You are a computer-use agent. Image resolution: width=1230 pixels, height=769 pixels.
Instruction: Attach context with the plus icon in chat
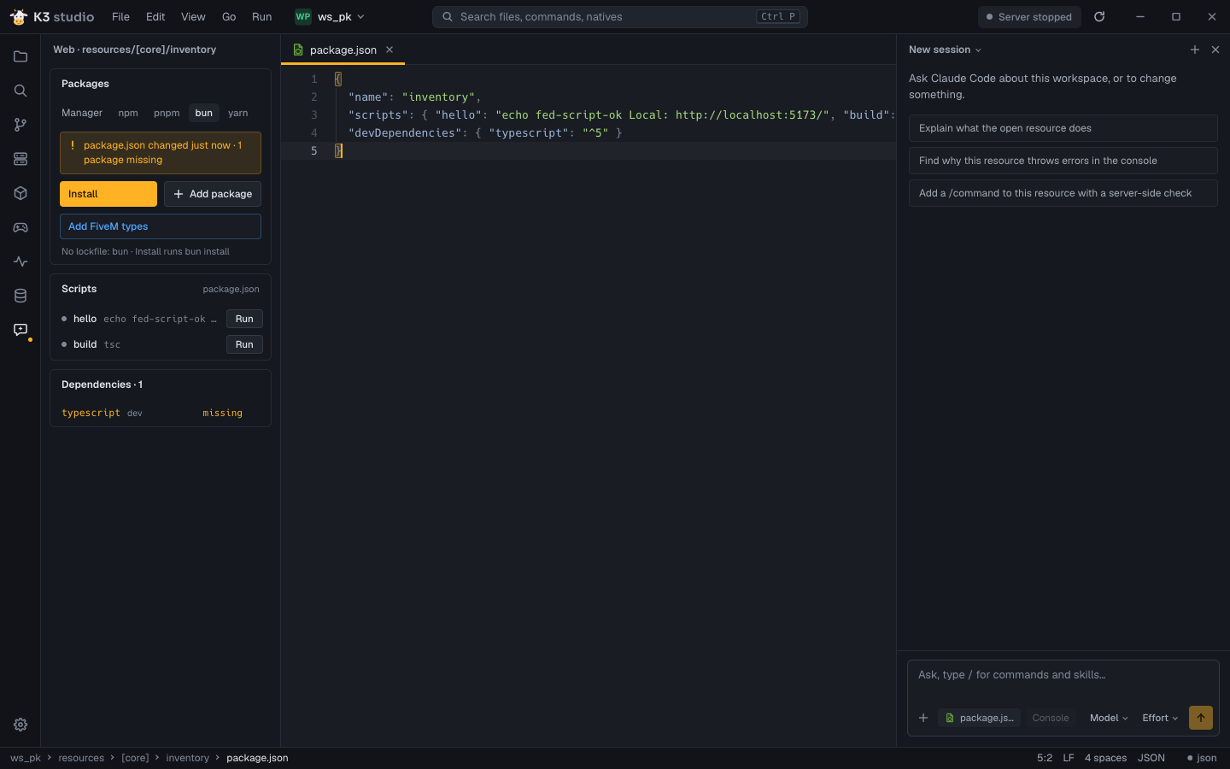923,718
